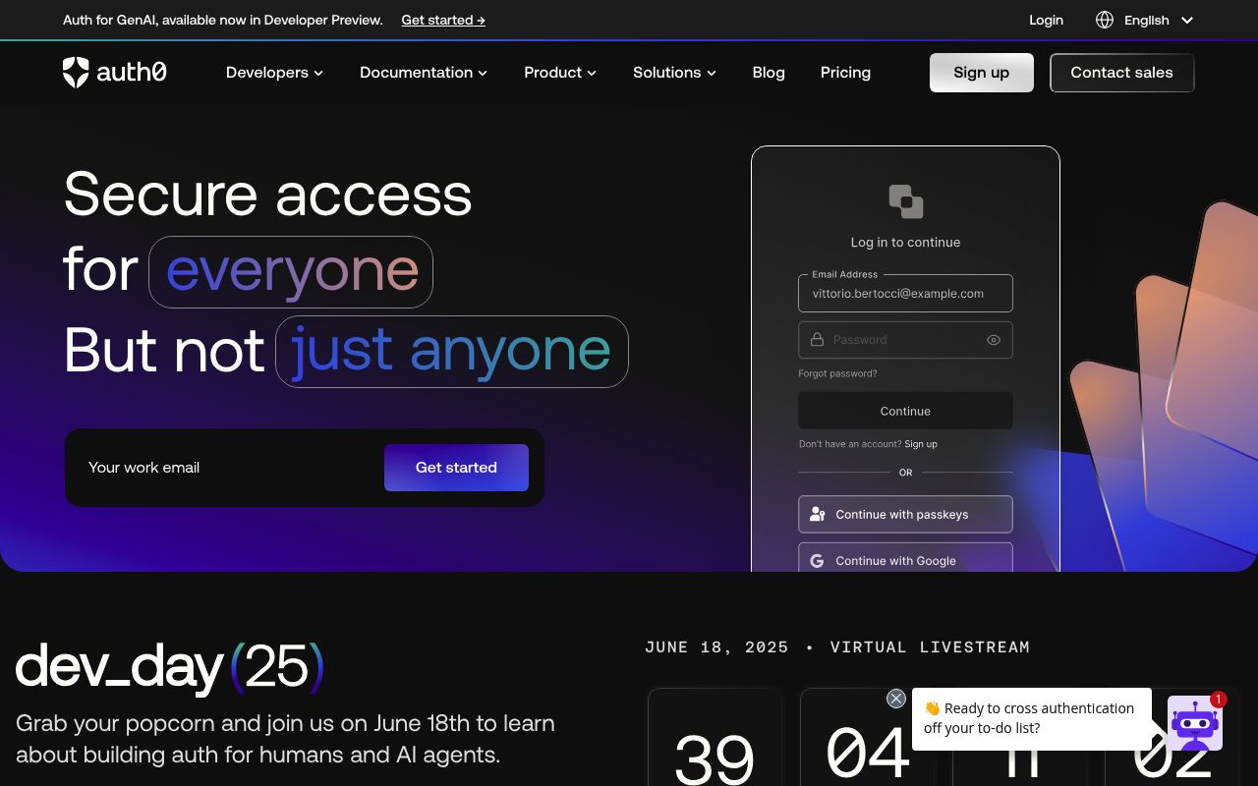The image size is (1258, 786).
Task: Open the Documentation menu
Action: 424,73
